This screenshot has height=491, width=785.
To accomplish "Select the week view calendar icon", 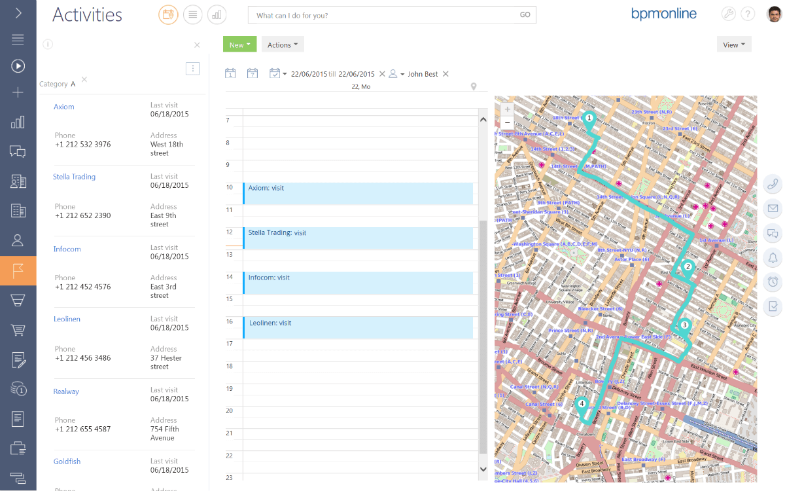I will point(252,74).
